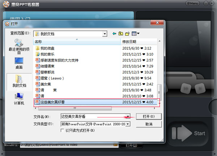Click the back arrow navigation icon

tap(114, 34)
